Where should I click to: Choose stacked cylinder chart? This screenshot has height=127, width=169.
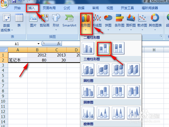coord(103,91)
